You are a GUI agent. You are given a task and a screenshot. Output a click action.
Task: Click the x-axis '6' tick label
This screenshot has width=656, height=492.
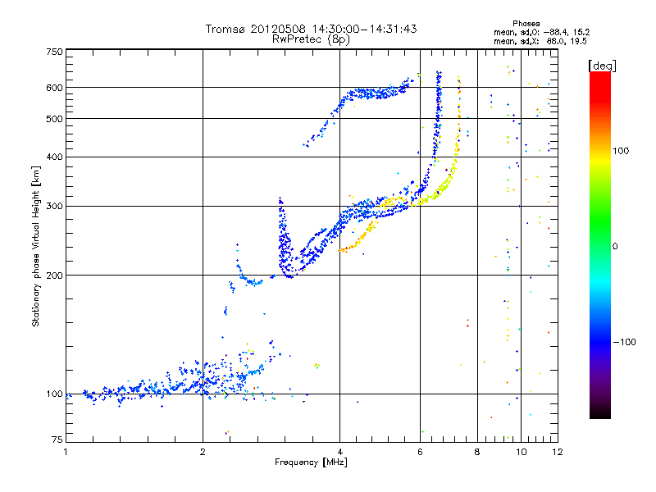click(420, 452)
